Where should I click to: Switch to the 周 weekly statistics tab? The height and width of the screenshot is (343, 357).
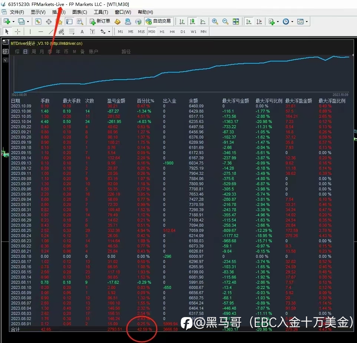tap(33, 51)
